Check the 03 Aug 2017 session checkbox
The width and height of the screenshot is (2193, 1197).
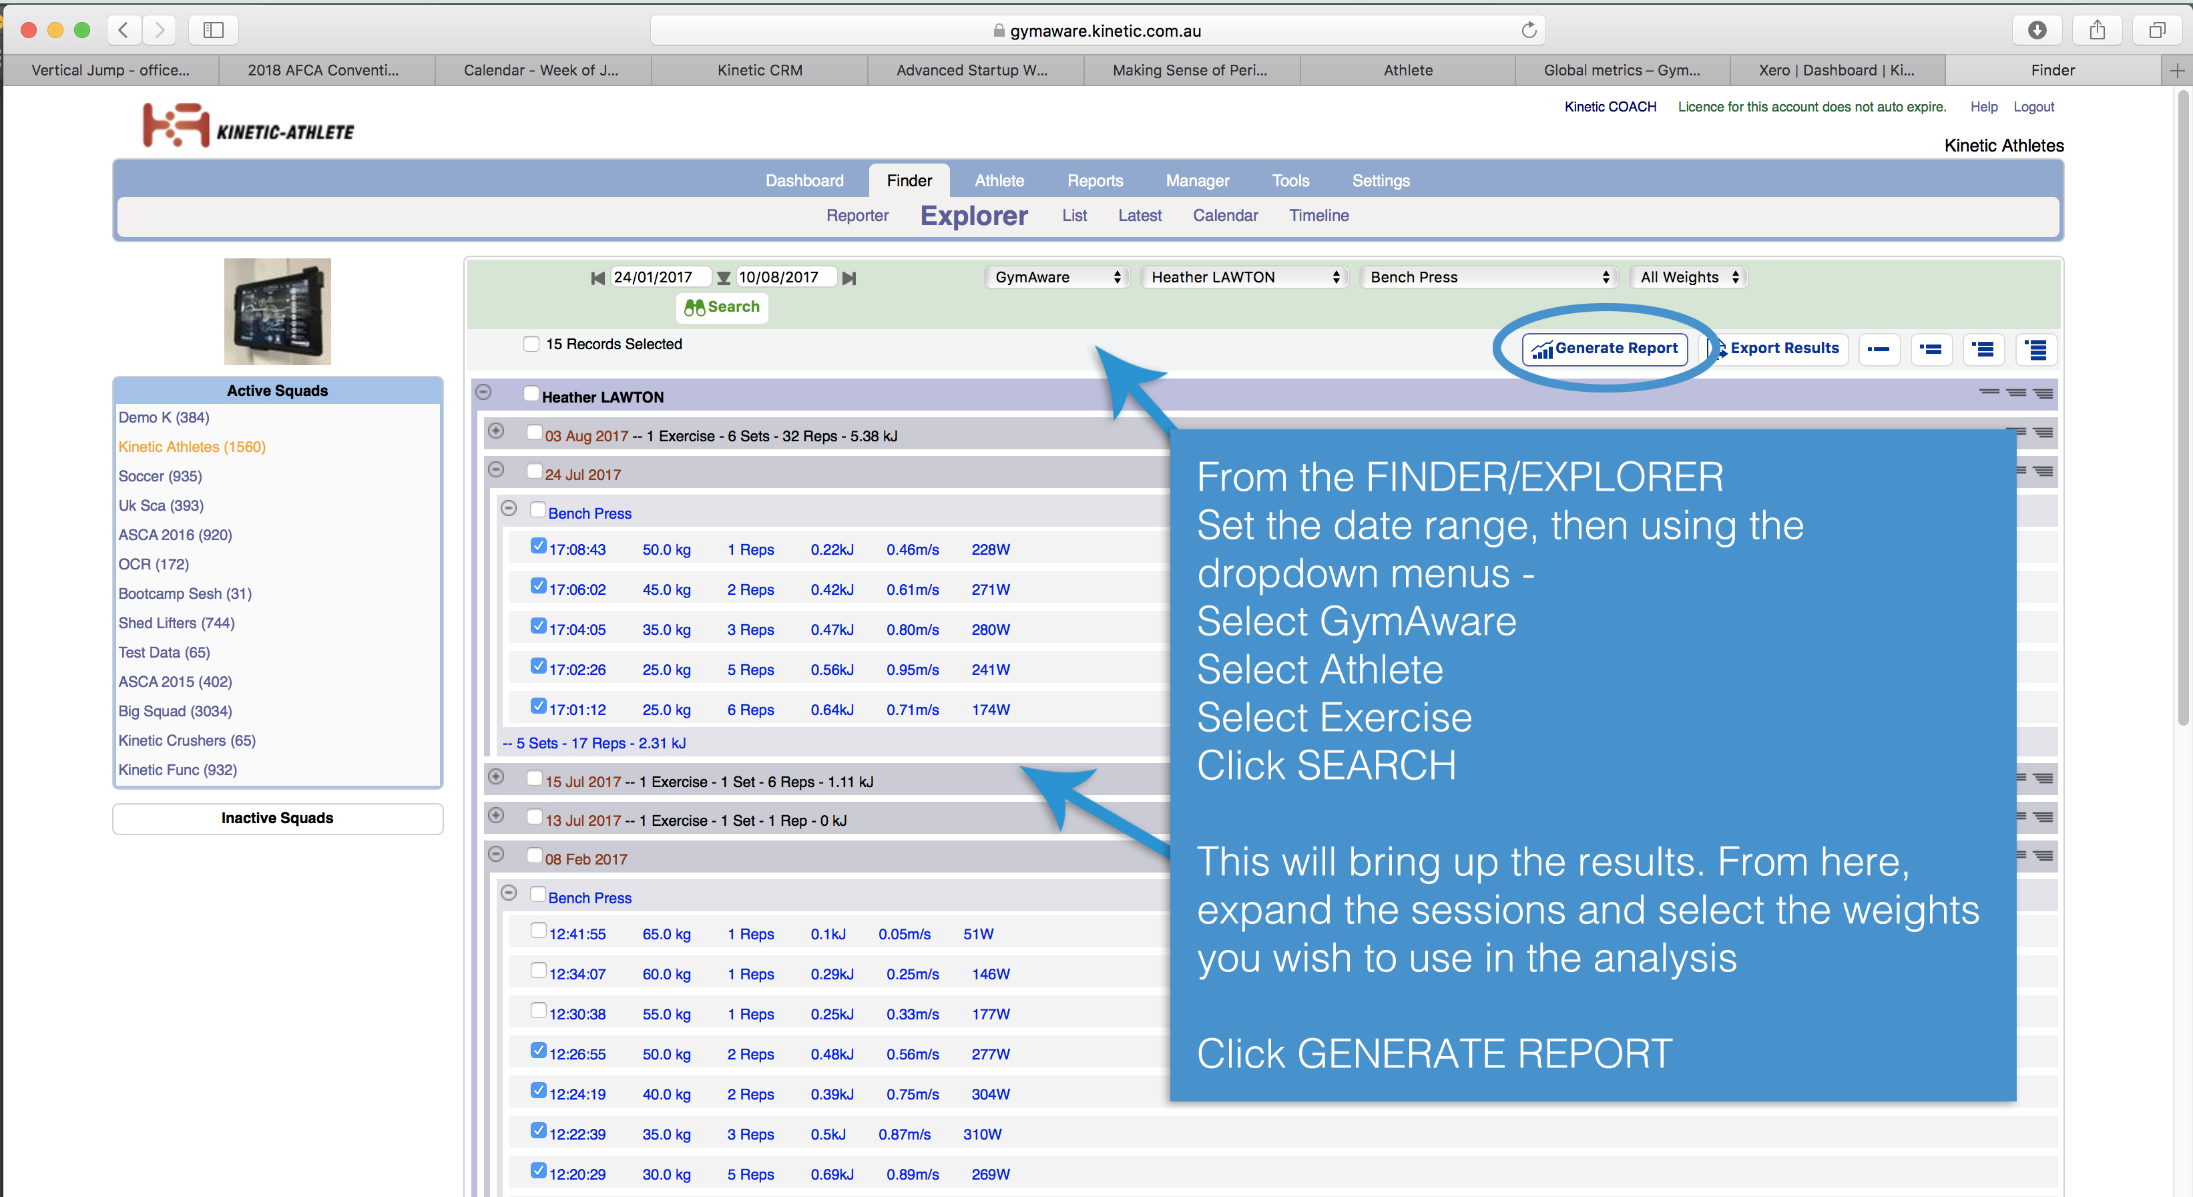(x=535, y=432)
